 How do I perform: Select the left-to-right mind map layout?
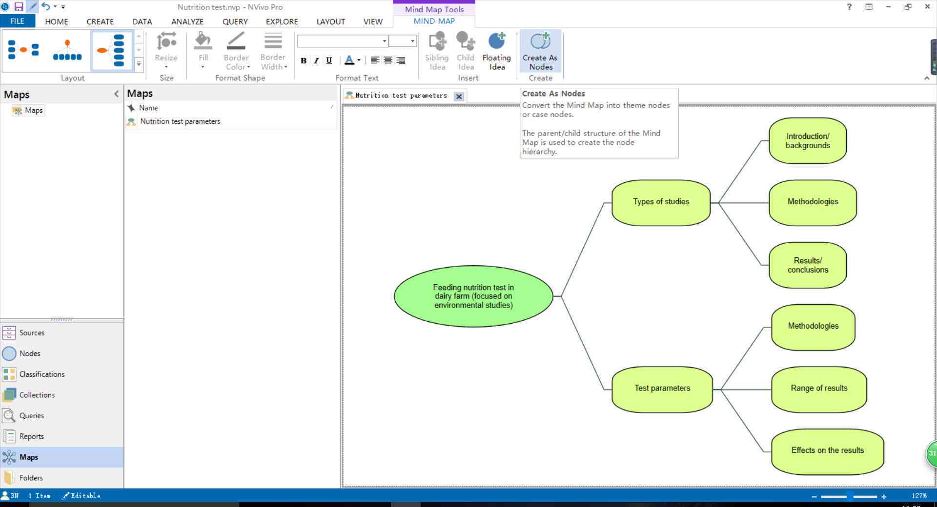pyautogui.click(x=112, y=50)
